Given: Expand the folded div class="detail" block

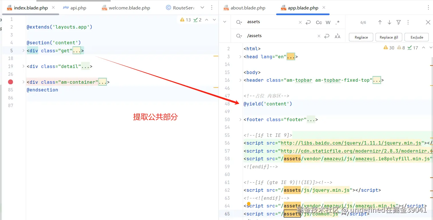Looking at the screenshot, I should (23, 66).
